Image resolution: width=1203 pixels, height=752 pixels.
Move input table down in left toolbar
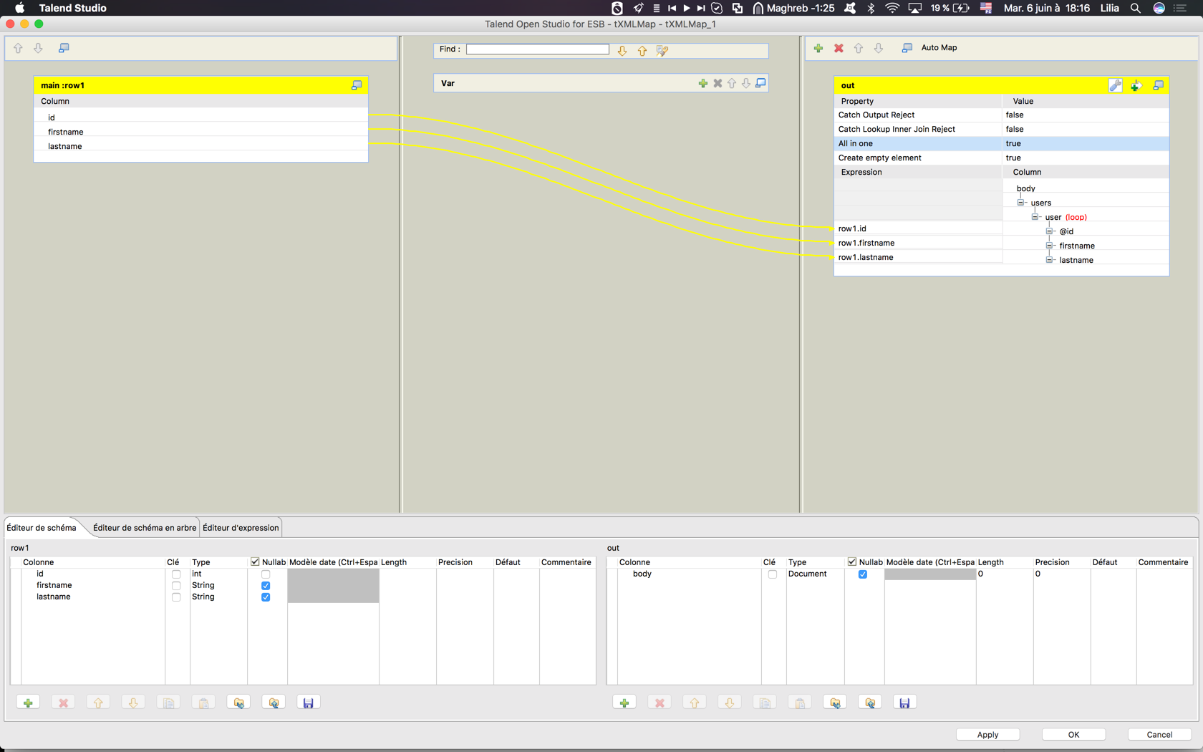38,48
